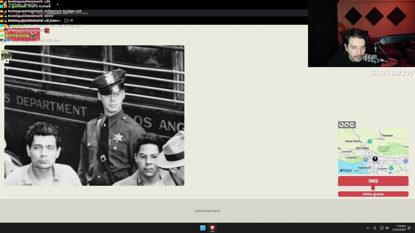415x233 pixels.
Task: Open the volume tray icon
Action: click(x=387, y=228)
